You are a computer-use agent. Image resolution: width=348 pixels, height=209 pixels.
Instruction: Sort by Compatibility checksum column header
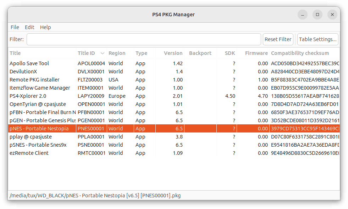pyautogui.click(x=304, y=53)
